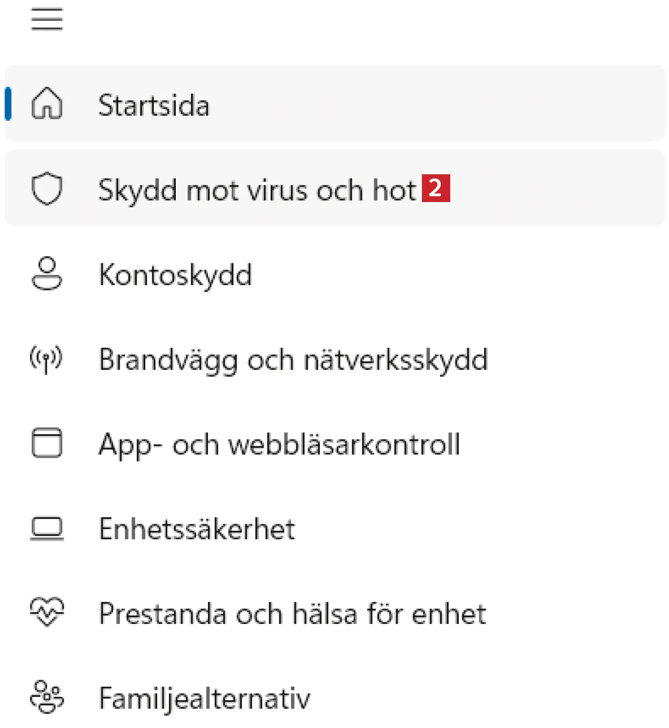This screenshot has height=728, width=669.
Task: Open Skydd mot virus och hot
Action: point(257,190)
